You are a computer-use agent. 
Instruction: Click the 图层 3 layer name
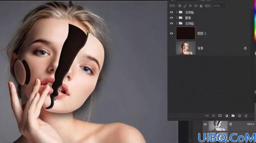(202, 33)
